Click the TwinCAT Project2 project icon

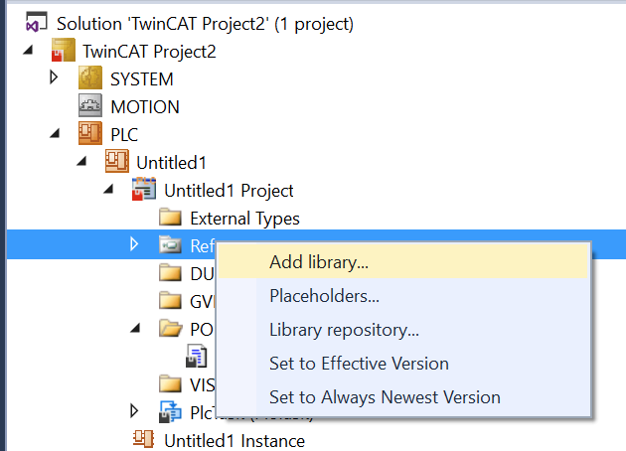[63, 51]
